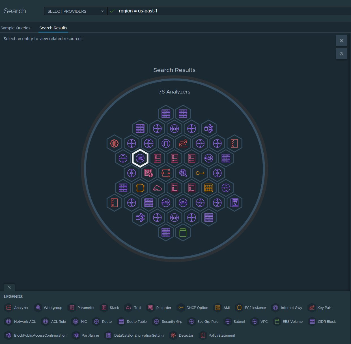This screenshot has width=351, height=344.
Task: Collapse the Legends panel with chevron
Action: click(x=9, y=288)
